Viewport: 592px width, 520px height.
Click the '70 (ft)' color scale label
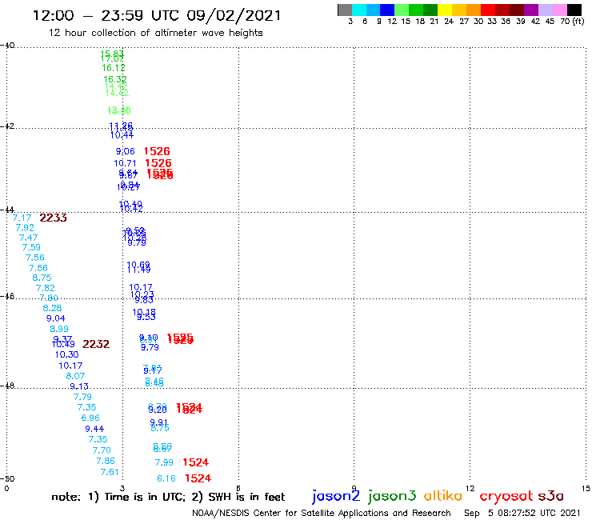point(572,21)
